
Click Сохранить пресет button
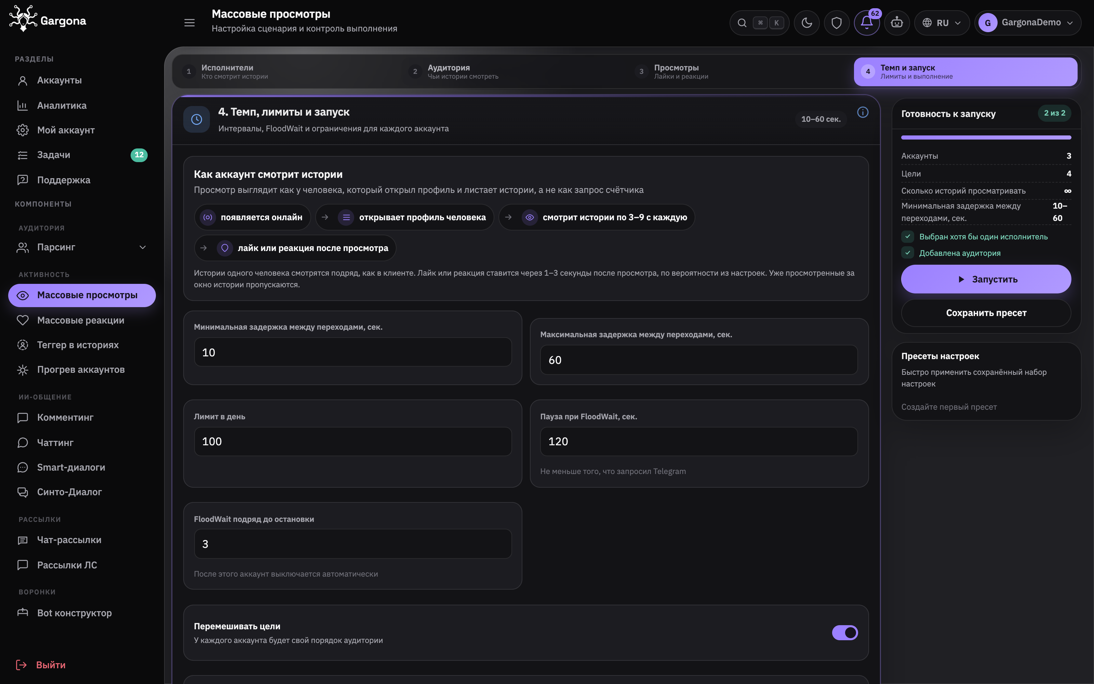(986, 313)
